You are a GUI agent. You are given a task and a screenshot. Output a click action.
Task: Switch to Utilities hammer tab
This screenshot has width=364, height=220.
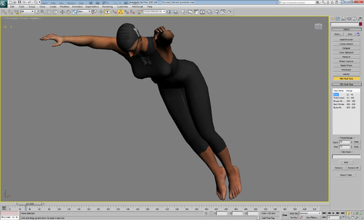click(360, 19)
